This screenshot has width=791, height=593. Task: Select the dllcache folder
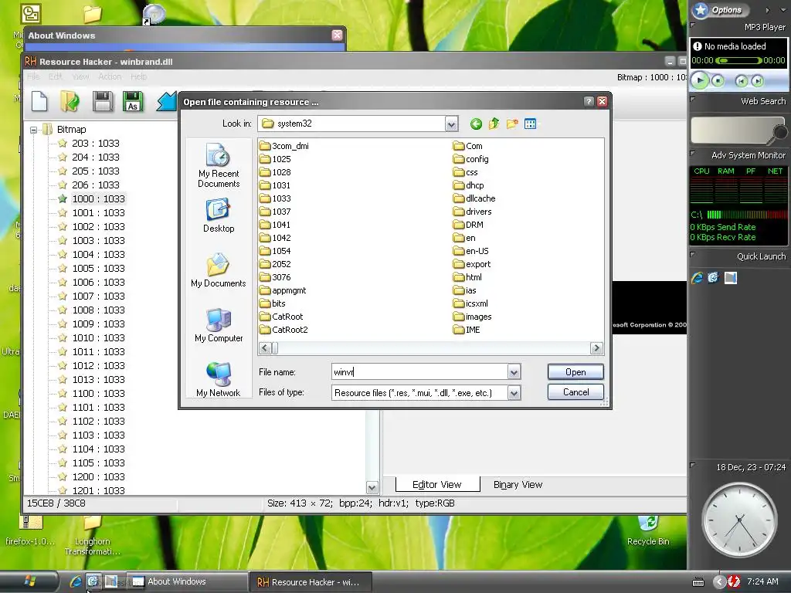(x=474, y=198)
